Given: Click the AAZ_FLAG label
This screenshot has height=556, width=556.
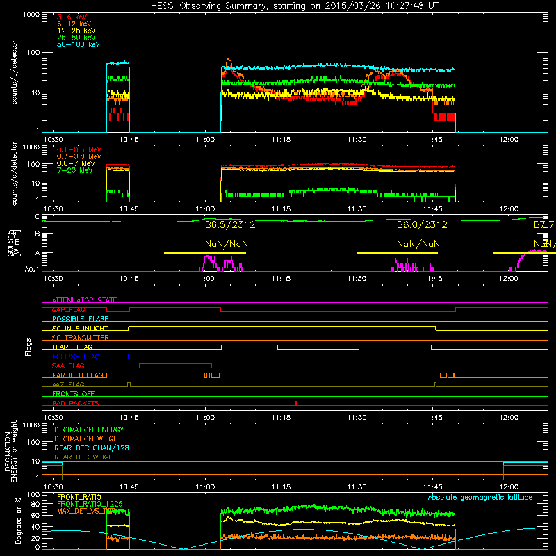Looking at the screenshot, I should click(68, 384).
